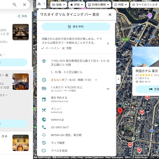Open the メニュー wakanui.jp link
Screen dimensions: 159x159
[57, 110]
